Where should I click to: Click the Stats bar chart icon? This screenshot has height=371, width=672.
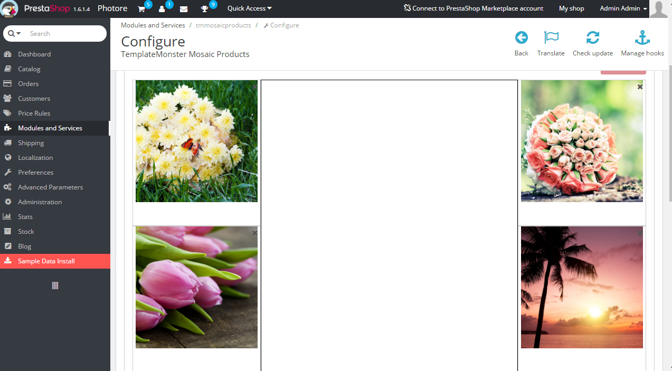8,217
